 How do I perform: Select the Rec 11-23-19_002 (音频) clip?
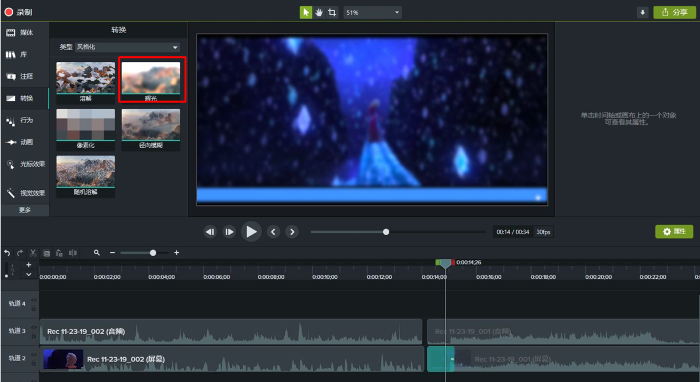tap(231, 331)
